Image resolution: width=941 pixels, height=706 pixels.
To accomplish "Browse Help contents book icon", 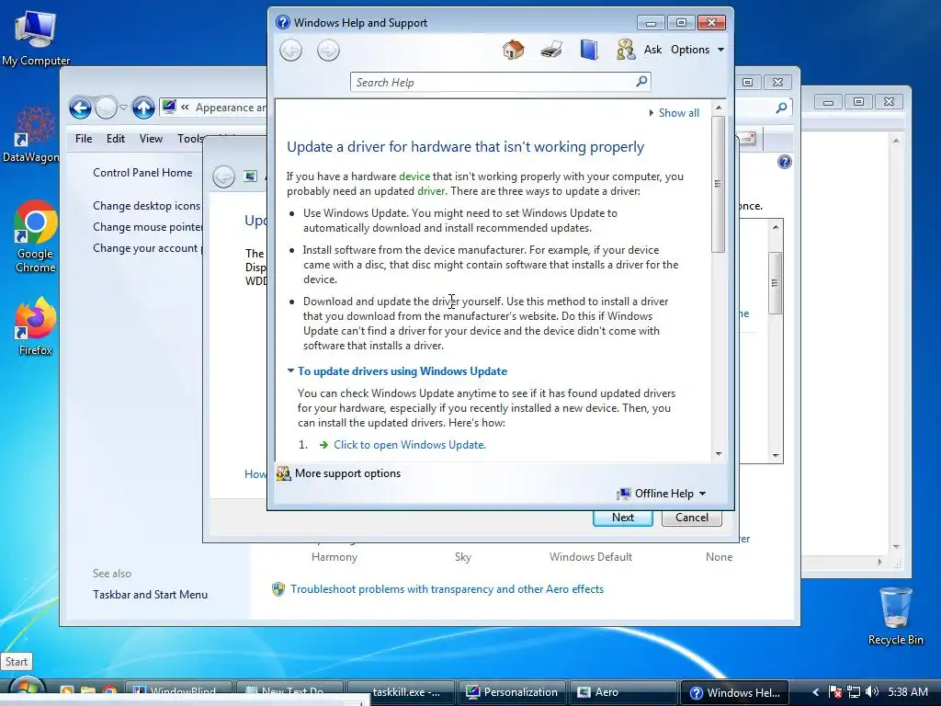I will (x=589, y=50).
